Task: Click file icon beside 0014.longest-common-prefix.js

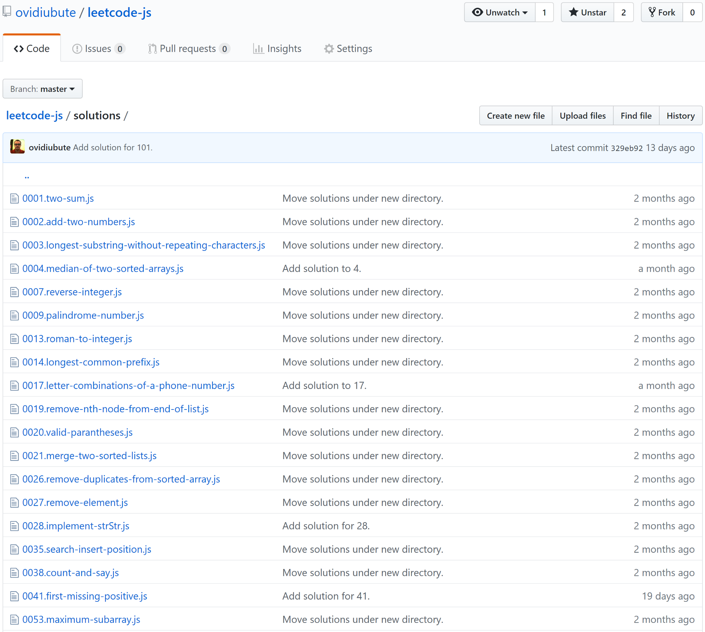Action: [x=14, y=362]
